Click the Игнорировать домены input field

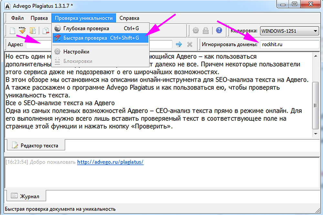tap(289, 45)
